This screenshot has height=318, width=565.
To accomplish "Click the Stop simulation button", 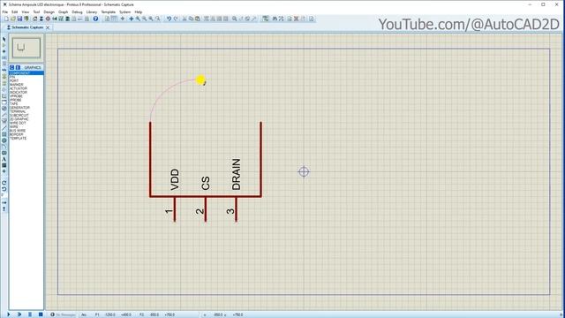I will pyautogui.click(x=41, y=314).
